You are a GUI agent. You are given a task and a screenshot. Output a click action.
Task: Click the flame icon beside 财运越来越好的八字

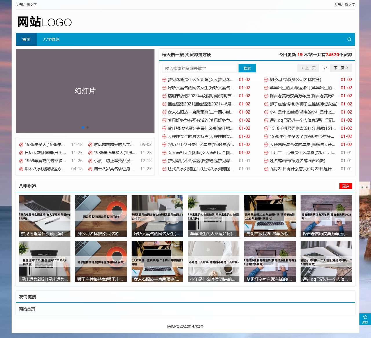click(x=90, y=145)
